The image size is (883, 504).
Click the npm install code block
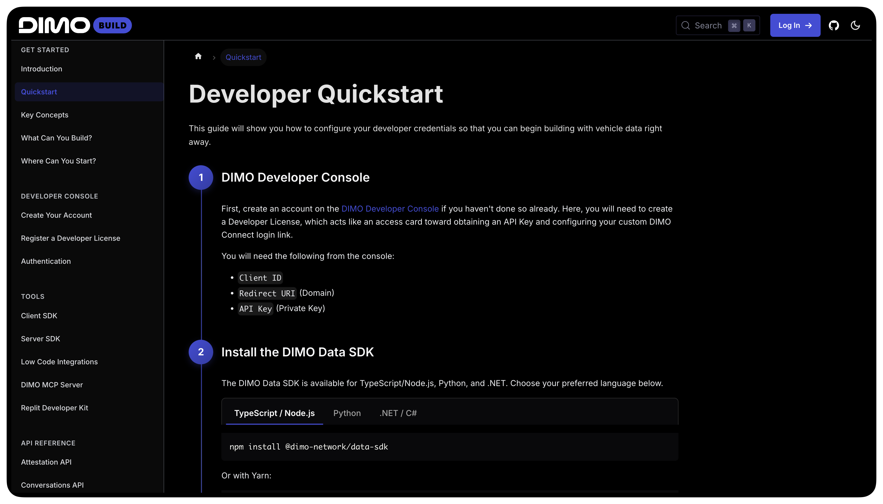(x=449, y=446)
